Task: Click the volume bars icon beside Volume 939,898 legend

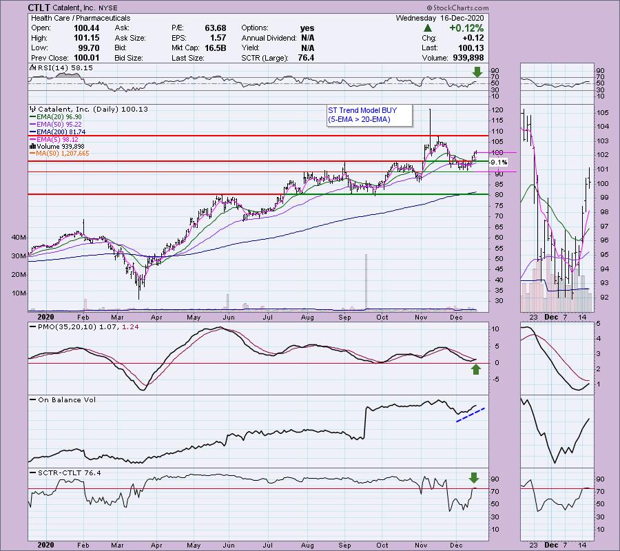Action: [x=33, y=147]
